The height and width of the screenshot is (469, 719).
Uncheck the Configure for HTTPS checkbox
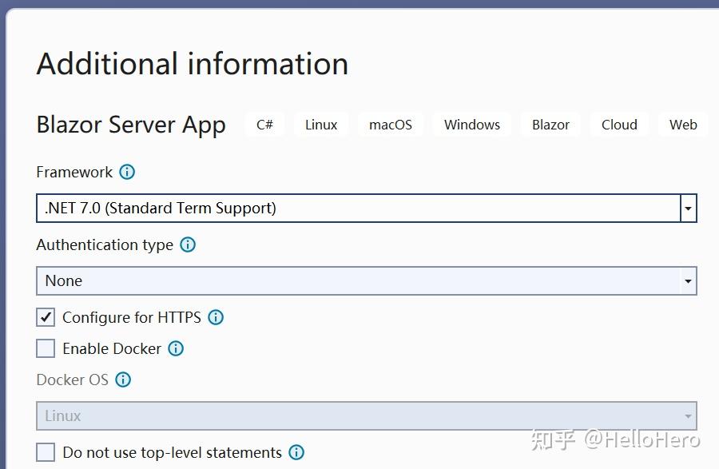[x=46, y=317]
